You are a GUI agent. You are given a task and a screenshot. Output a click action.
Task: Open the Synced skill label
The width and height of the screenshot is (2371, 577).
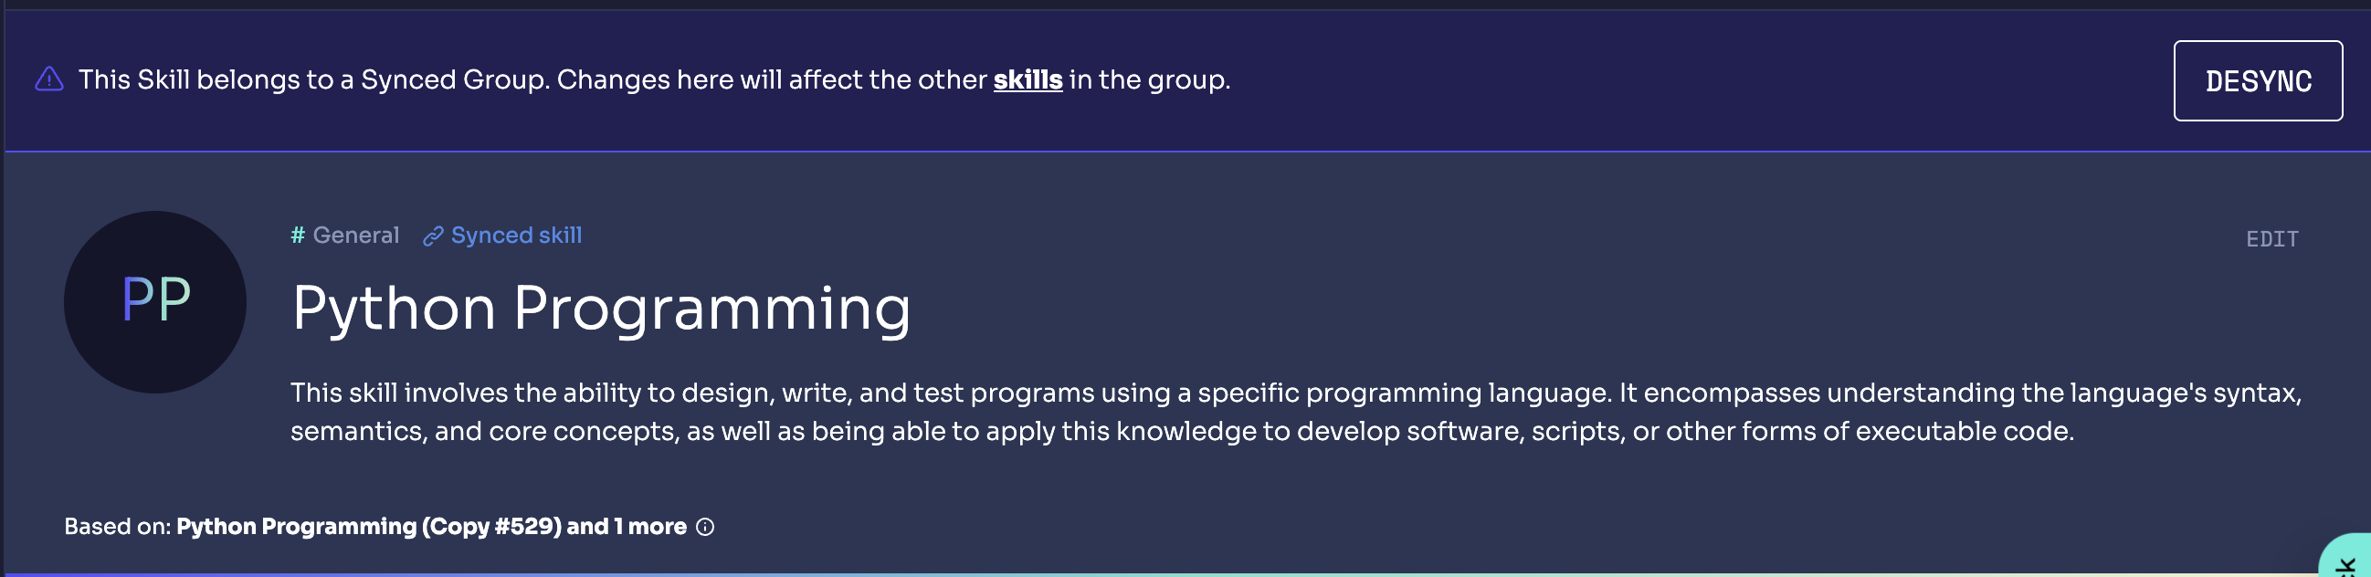[515, 236]
